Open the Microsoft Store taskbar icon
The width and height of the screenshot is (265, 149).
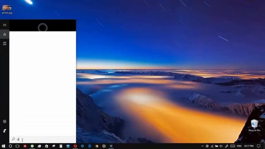point(46,146)
